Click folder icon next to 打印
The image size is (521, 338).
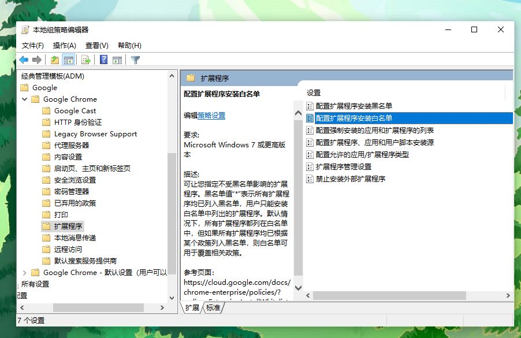46,215
